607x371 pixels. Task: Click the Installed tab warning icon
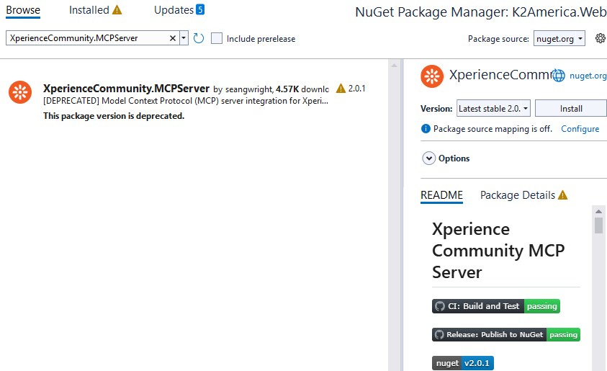click(117, 10)
